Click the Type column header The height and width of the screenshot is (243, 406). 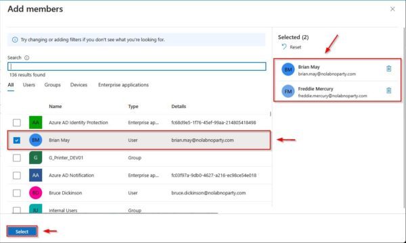click(133, 107)
